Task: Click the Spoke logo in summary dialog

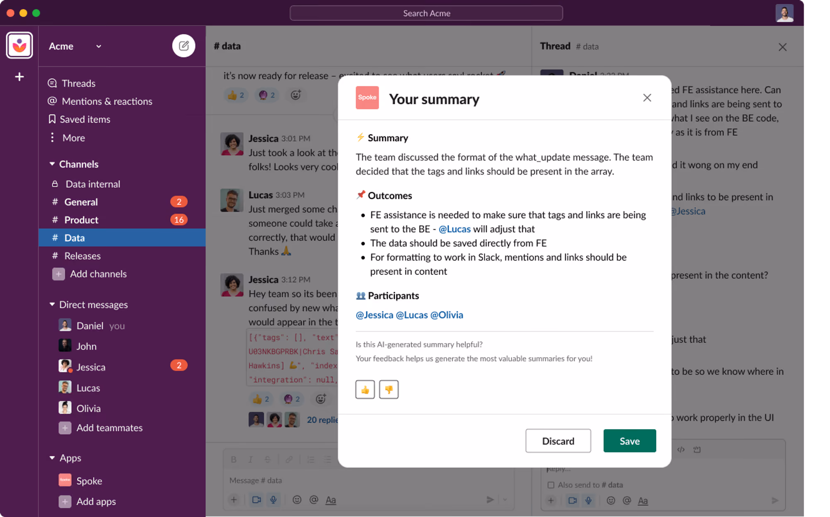Action: pyautogui.click(x=367, y=98)
